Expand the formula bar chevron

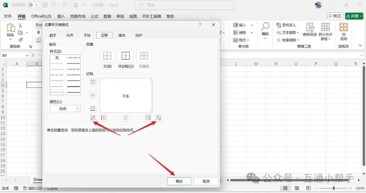click(362, 55)
